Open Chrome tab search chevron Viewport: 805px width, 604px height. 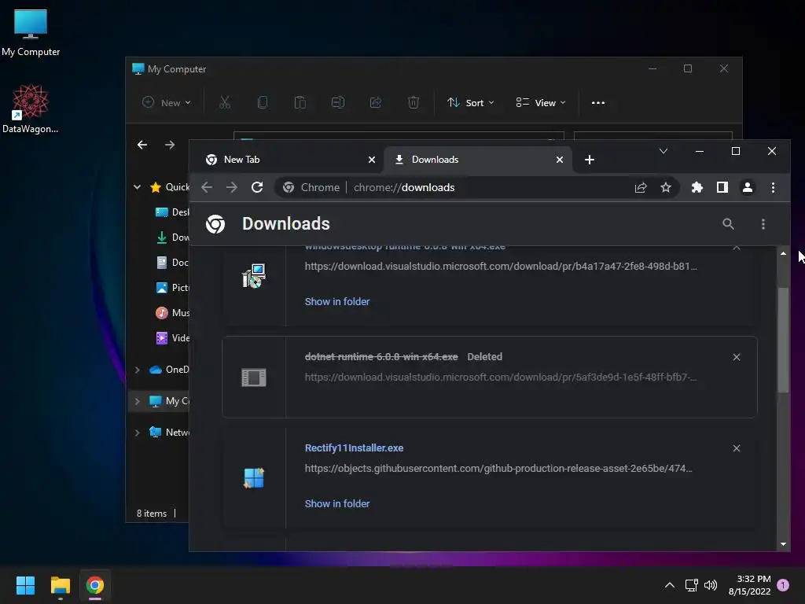[663, 151]
